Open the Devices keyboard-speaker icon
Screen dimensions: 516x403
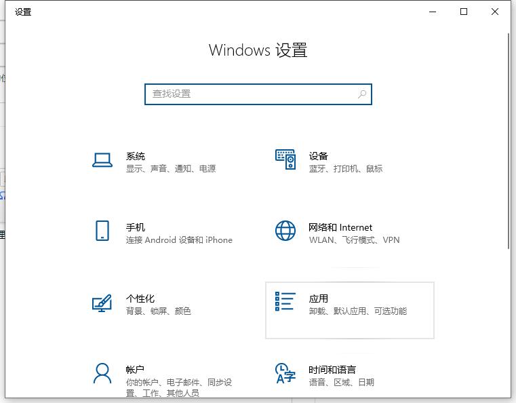tap(285, 159)
